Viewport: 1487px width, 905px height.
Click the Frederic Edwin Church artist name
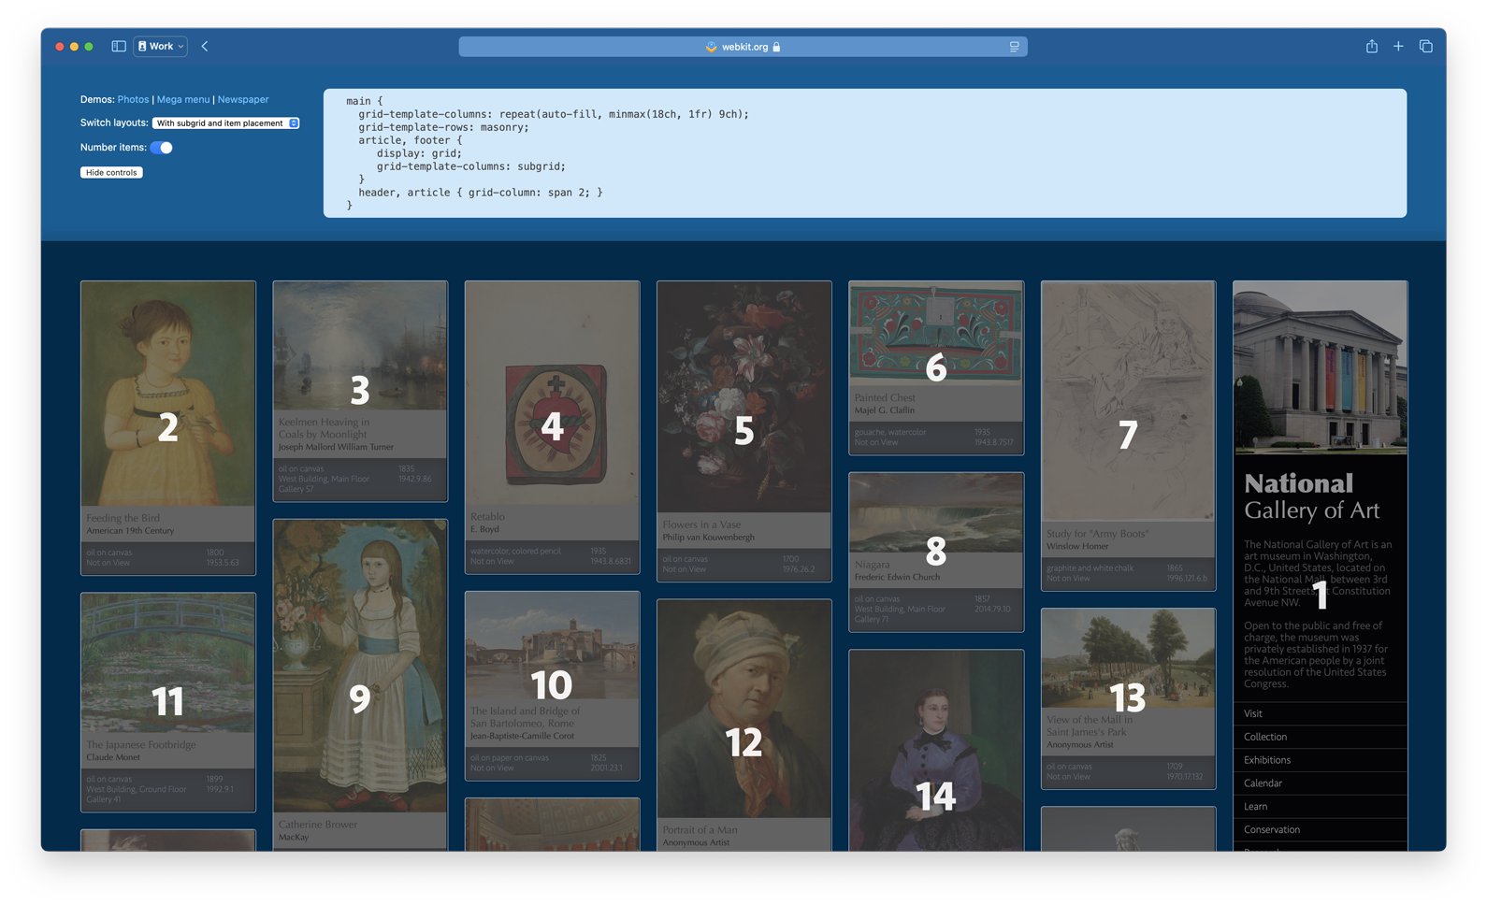point(897,577)
